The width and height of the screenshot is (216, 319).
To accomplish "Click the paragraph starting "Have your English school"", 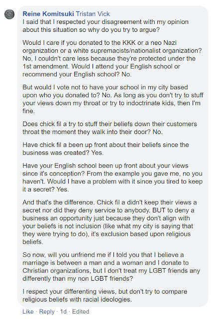I will [x=112, y=177].
